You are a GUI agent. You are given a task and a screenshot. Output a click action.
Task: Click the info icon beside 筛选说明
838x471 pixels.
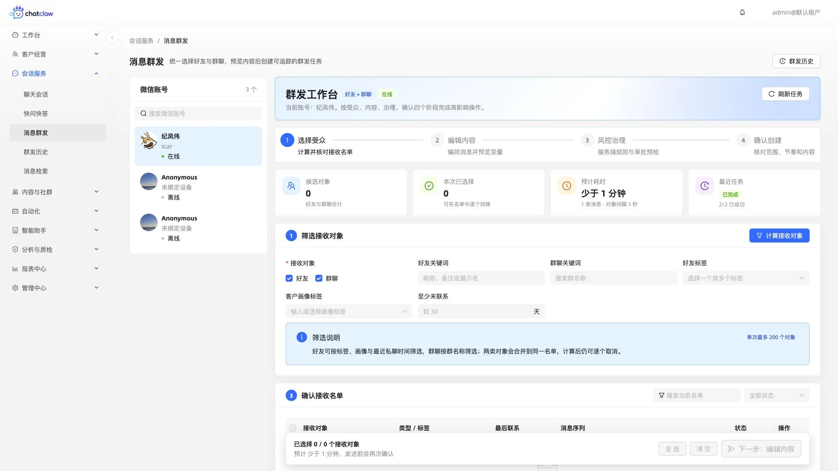pyautogui.click(x=302, y=337)
